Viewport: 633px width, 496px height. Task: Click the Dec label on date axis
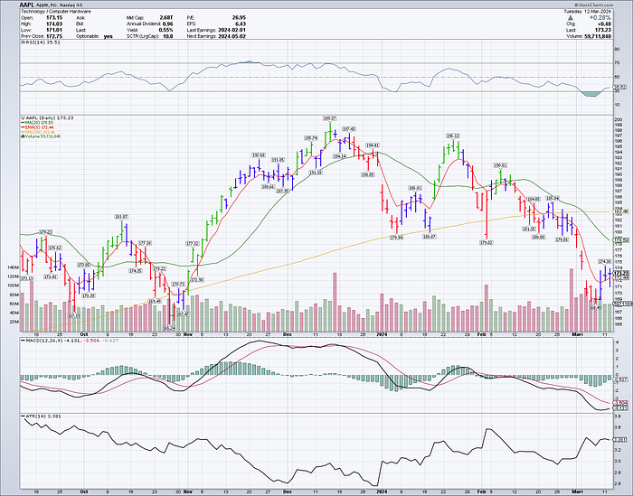[x=287, y=334]
